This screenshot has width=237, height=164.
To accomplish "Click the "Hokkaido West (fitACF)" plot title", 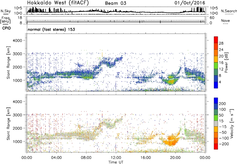I will tap(58, 3).
